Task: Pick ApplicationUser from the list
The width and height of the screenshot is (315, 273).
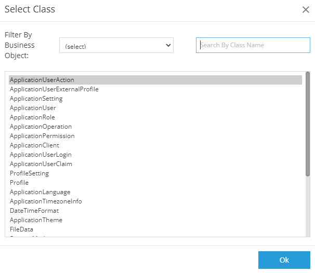Action: [33, 108]
